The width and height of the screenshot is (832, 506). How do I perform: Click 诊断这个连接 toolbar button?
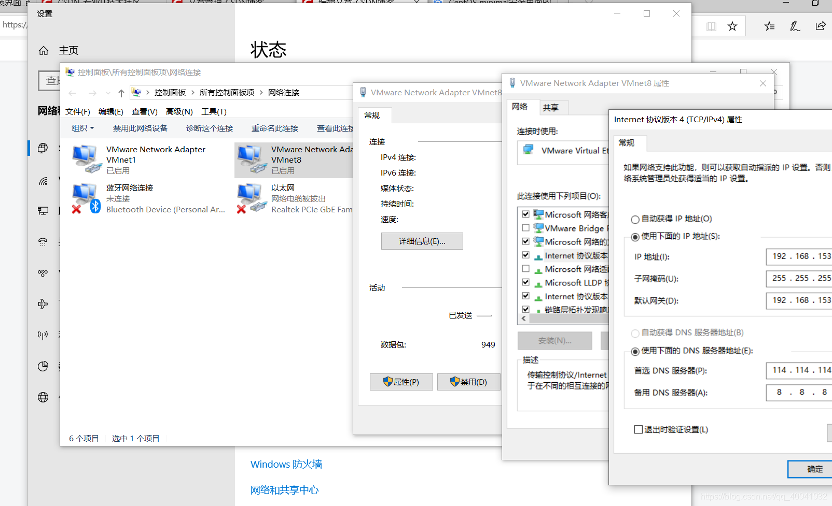(210, 128)
